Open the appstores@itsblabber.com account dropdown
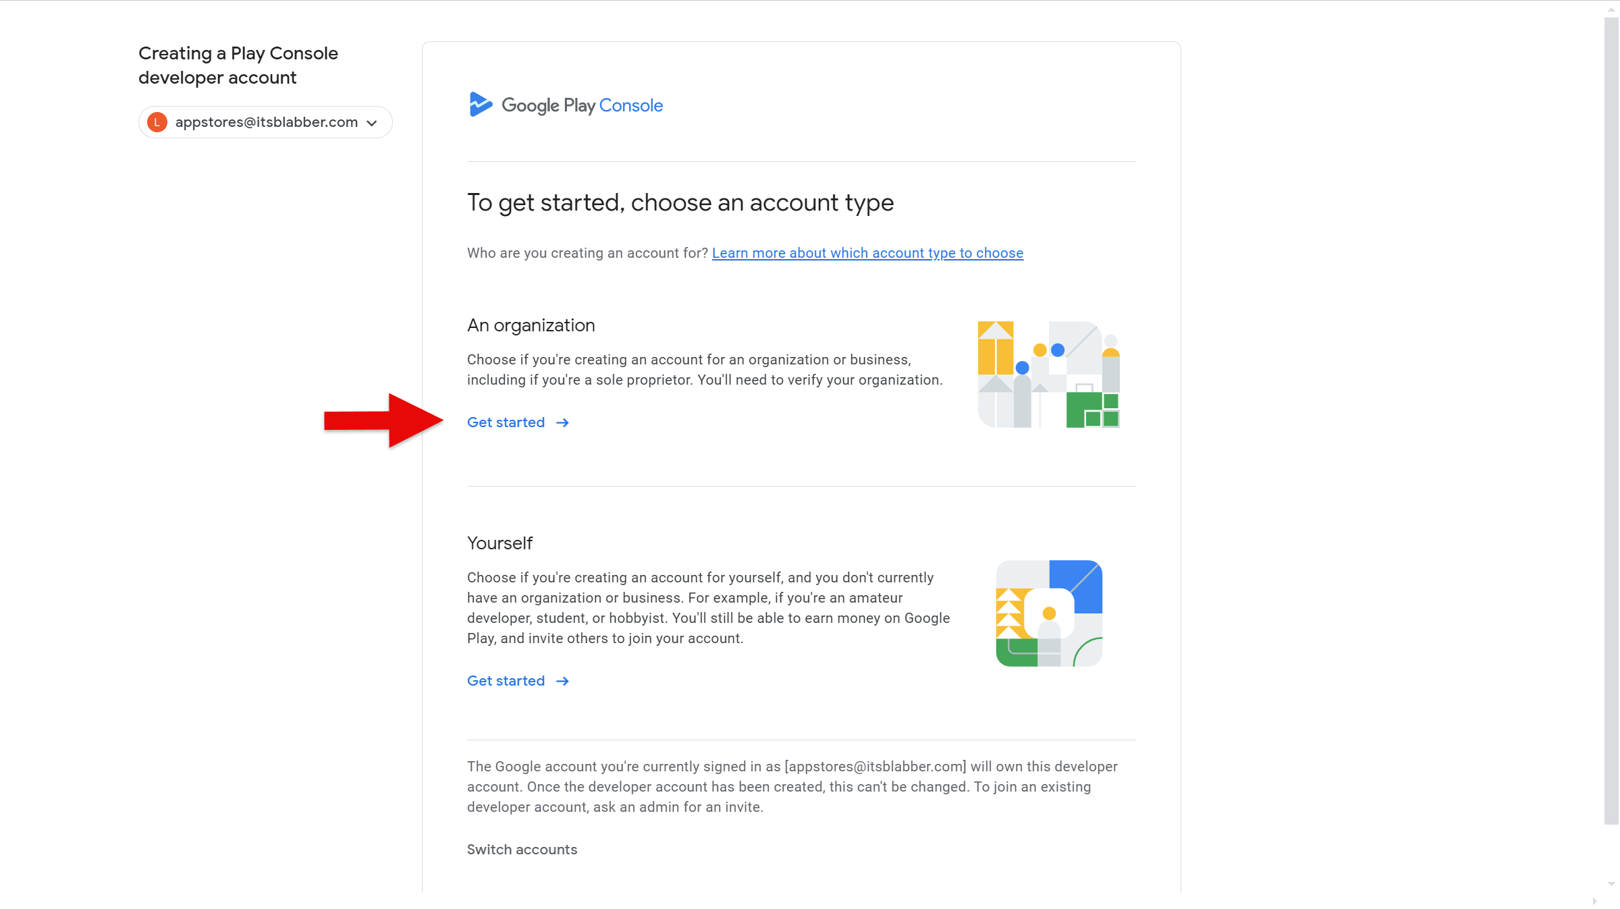This screenshot has width=1620, height=909. [265, 122]
